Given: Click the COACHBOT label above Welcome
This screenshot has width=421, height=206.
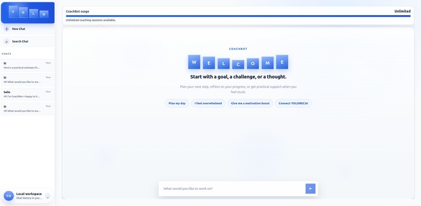Looking at the screenshot, I should click(x=238, y=49).
